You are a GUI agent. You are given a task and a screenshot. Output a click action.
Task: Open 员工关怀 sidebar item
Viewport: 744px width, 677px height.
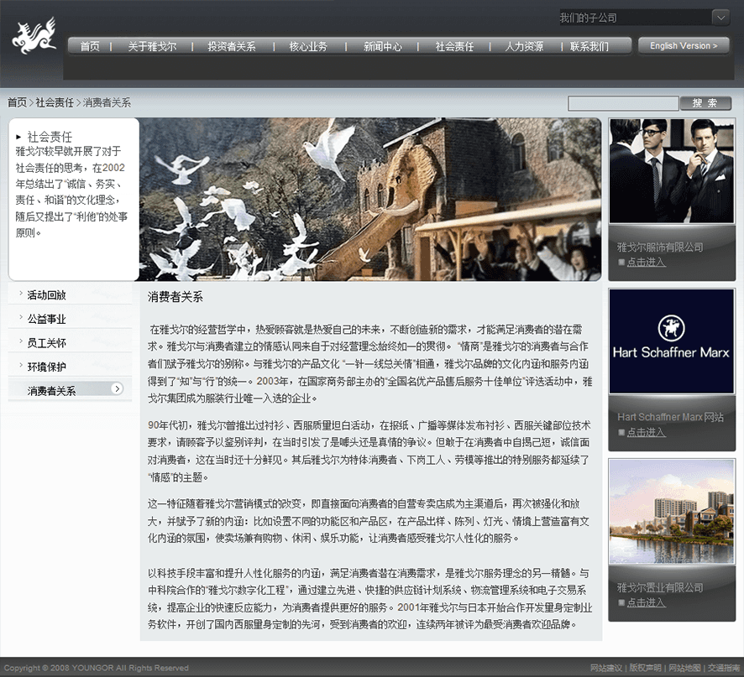46,343
